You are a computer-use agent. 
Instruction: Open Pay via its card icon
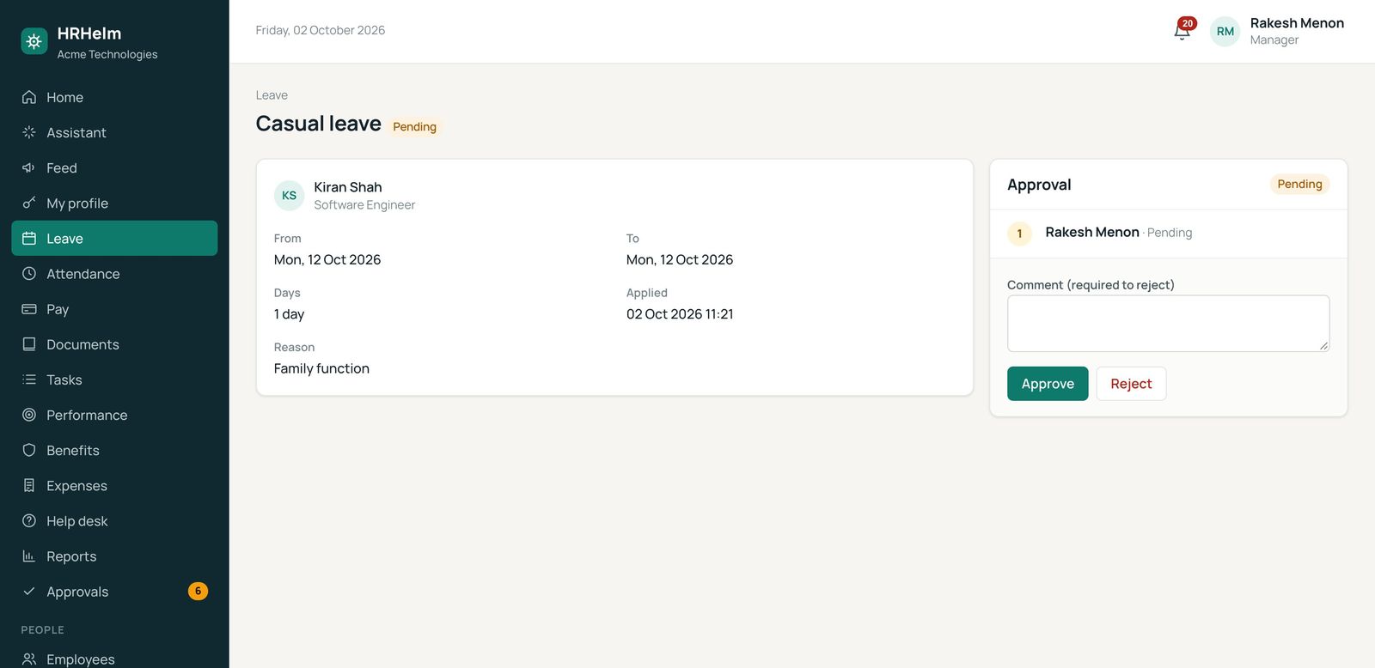[29, 309]
